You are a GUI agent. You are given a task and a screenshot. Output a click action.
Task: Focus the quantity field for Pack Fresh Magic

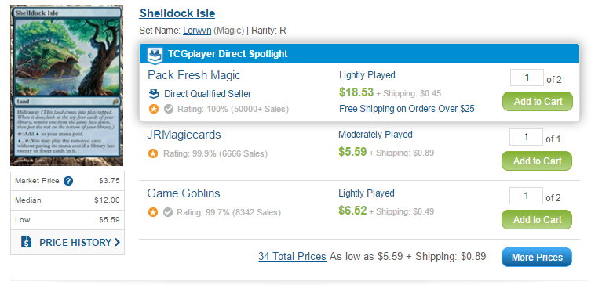coord(527,78)
